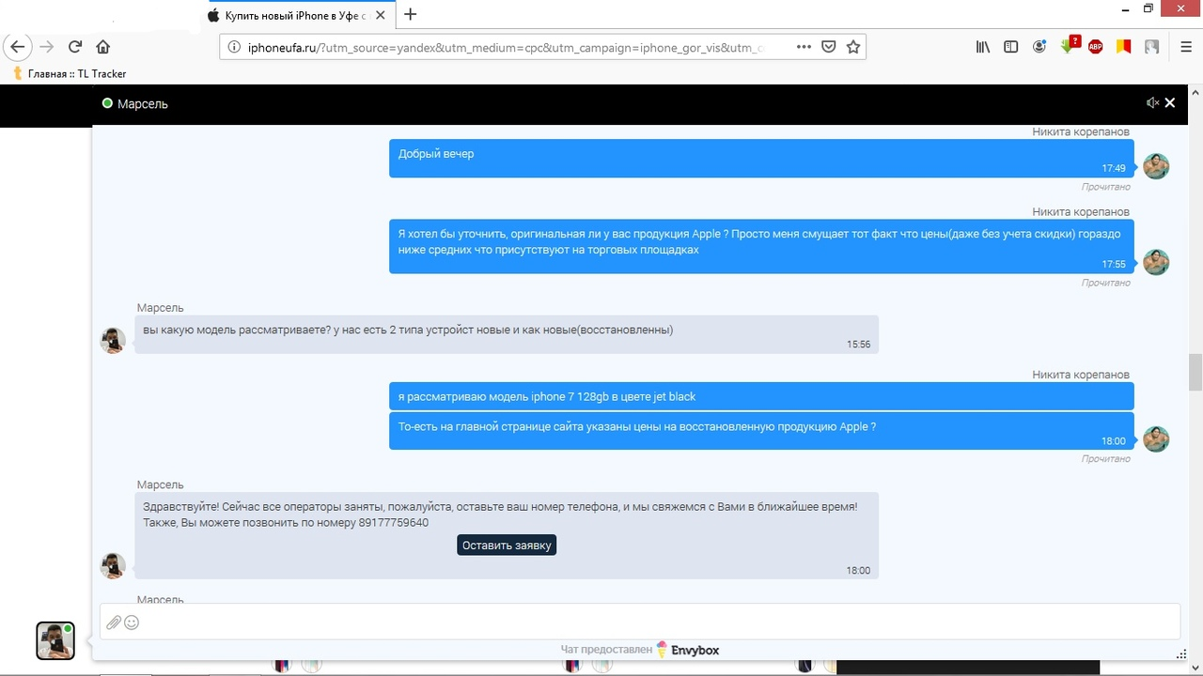Show site information icon in address bar
The height and width of the screenshot is (676, 1203).
pos(234,47)
